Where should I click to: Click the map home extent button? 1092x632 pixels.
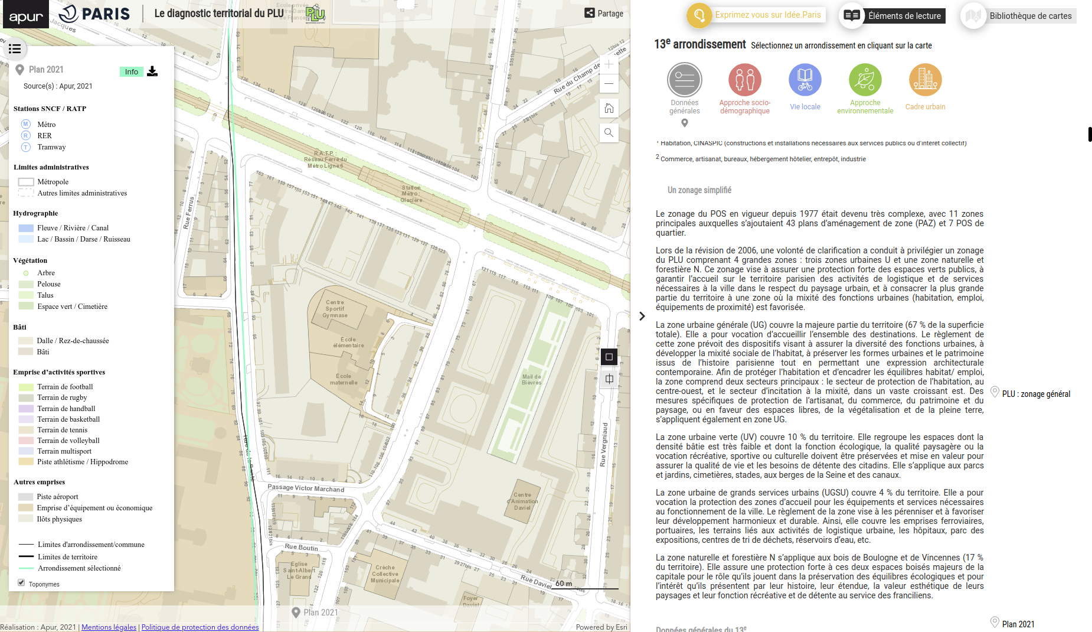tap(609, 109)
